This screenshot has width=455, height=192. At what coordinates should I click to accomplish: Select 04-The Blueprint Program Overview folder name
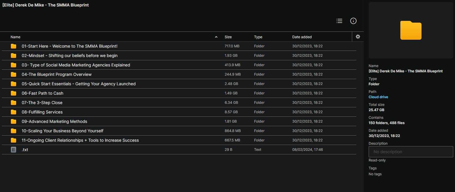(57, 74)
